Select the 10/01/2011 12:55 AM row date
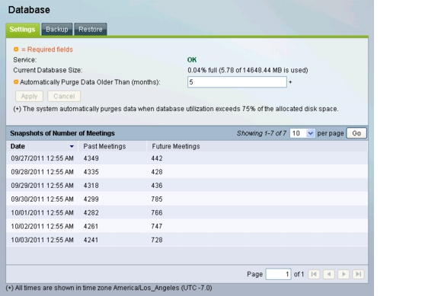 point(42,213)
